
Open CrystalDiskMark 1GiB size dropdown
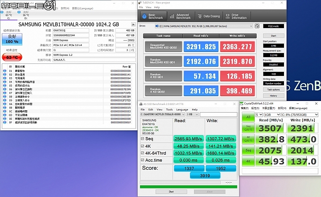click(272, 115)
